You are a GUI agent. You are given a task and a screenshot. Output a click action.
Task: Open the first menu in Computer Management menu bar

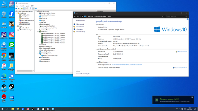point(17,6)
